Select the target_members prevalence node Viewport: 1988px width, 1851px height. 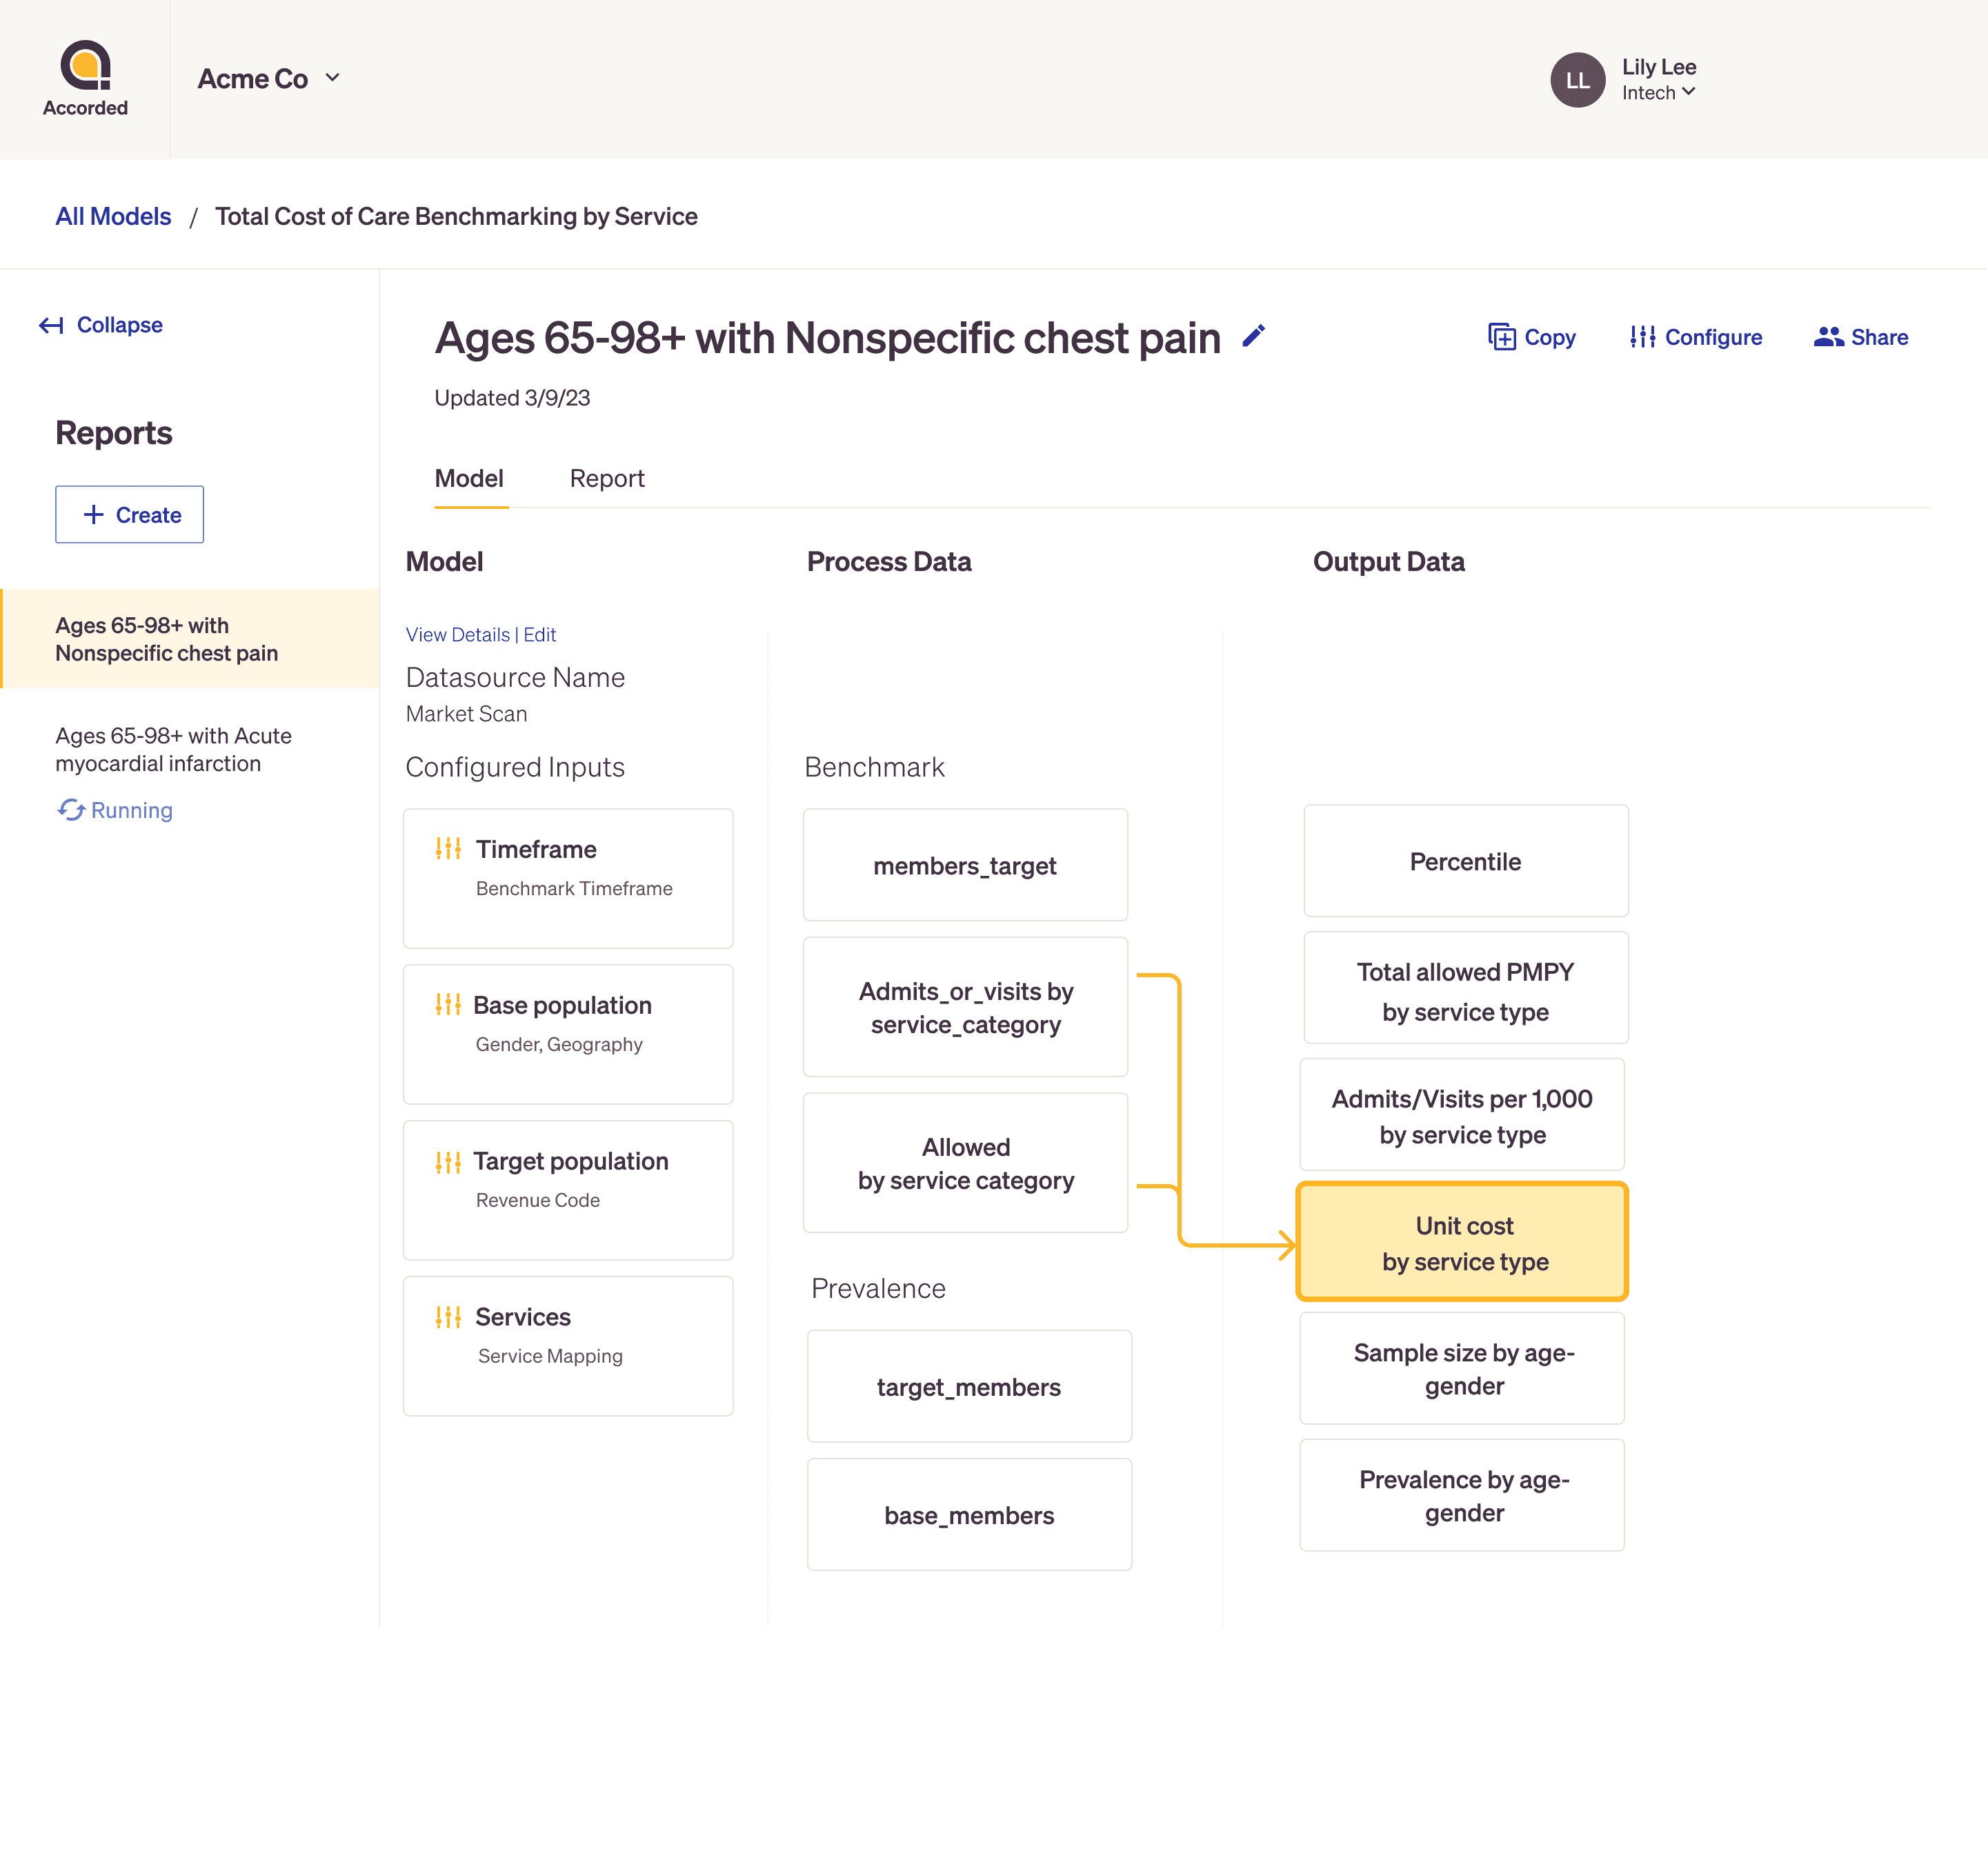[969, 1386]
